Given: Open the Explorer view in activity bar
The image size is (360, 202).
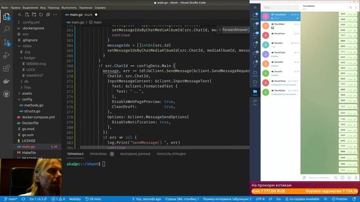Looking at the screenshot, I should pos(6,16).
